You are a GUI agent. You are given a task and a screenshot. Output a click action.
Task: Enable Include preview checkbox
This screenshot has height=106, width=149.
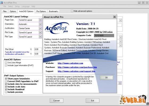click(x=6, y=92)
